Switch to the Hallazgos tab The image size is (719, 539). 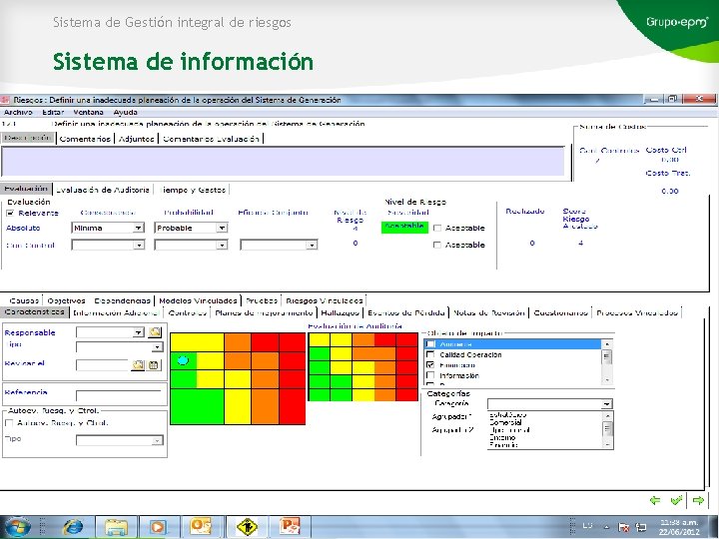point(340,312)
